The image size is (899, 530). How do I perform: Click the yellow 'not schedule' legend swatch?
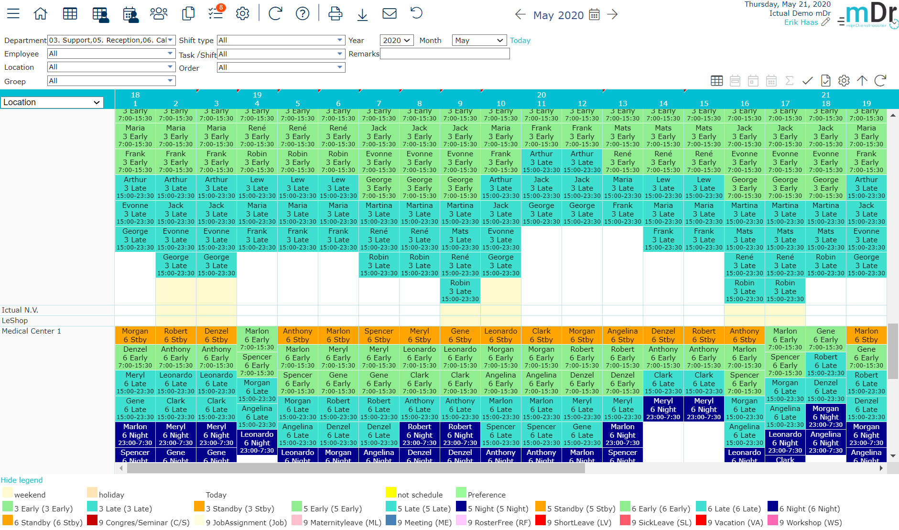(391, 492)
